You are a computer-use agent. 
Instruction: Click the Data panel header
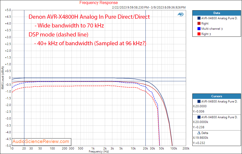click(x=216, y=13)
